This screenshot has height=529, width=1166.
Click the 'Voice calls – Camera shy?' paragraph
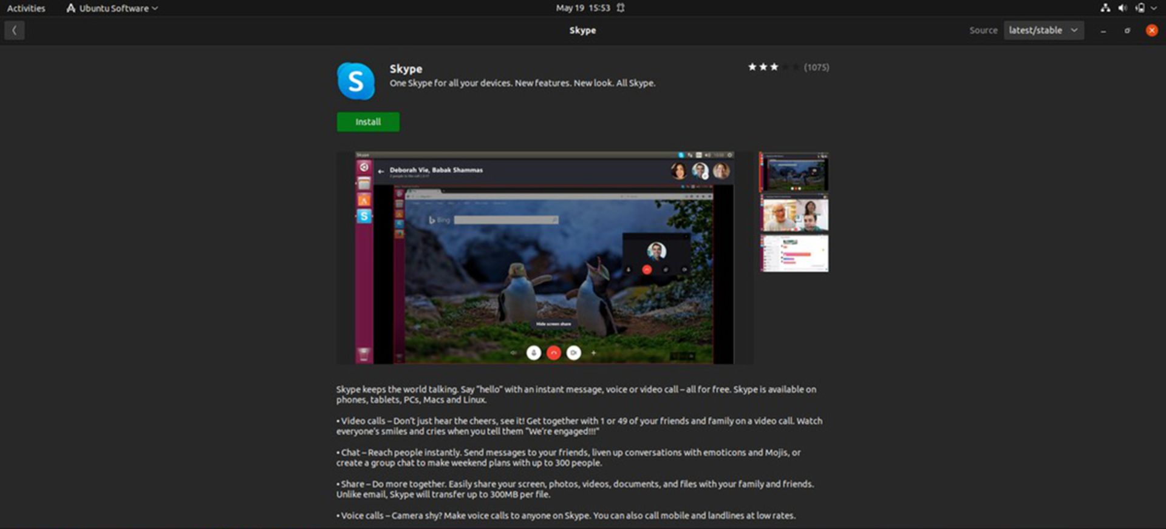pos(566,516)
